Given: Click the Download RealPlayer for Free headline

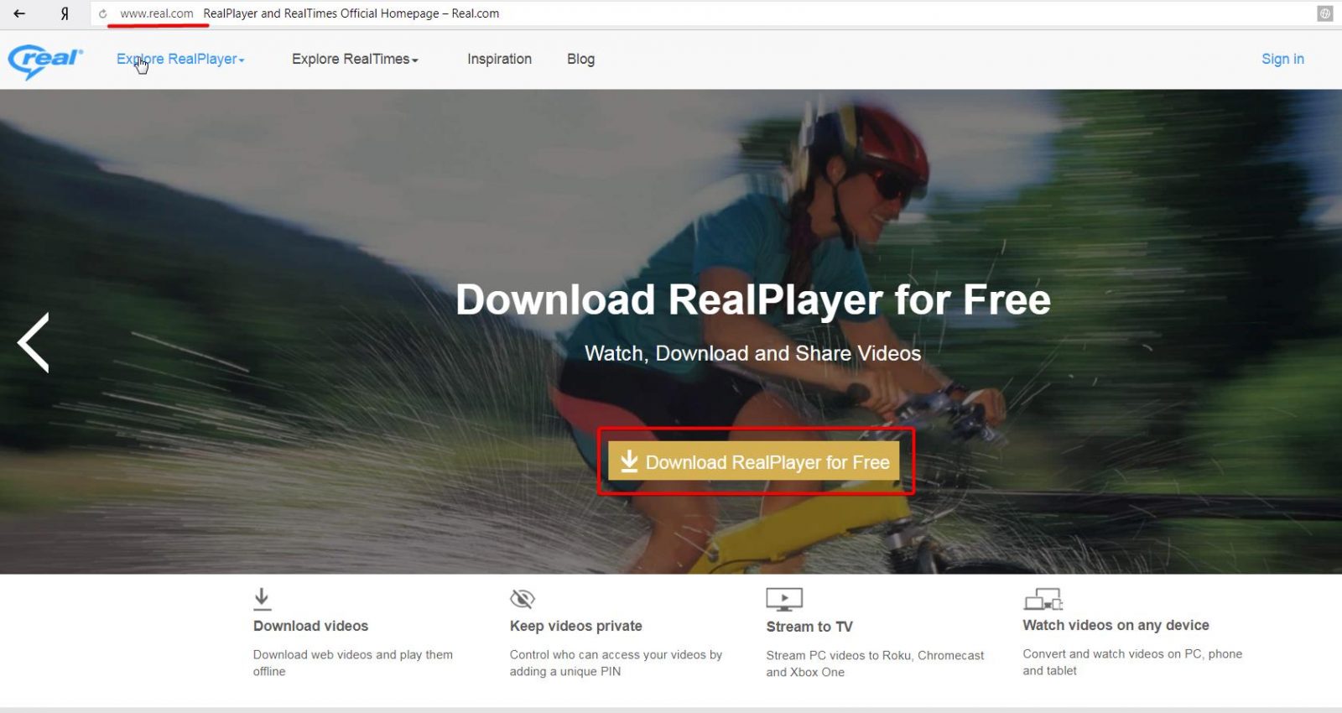Looking at the screenshot, I should tap(753, 299).
